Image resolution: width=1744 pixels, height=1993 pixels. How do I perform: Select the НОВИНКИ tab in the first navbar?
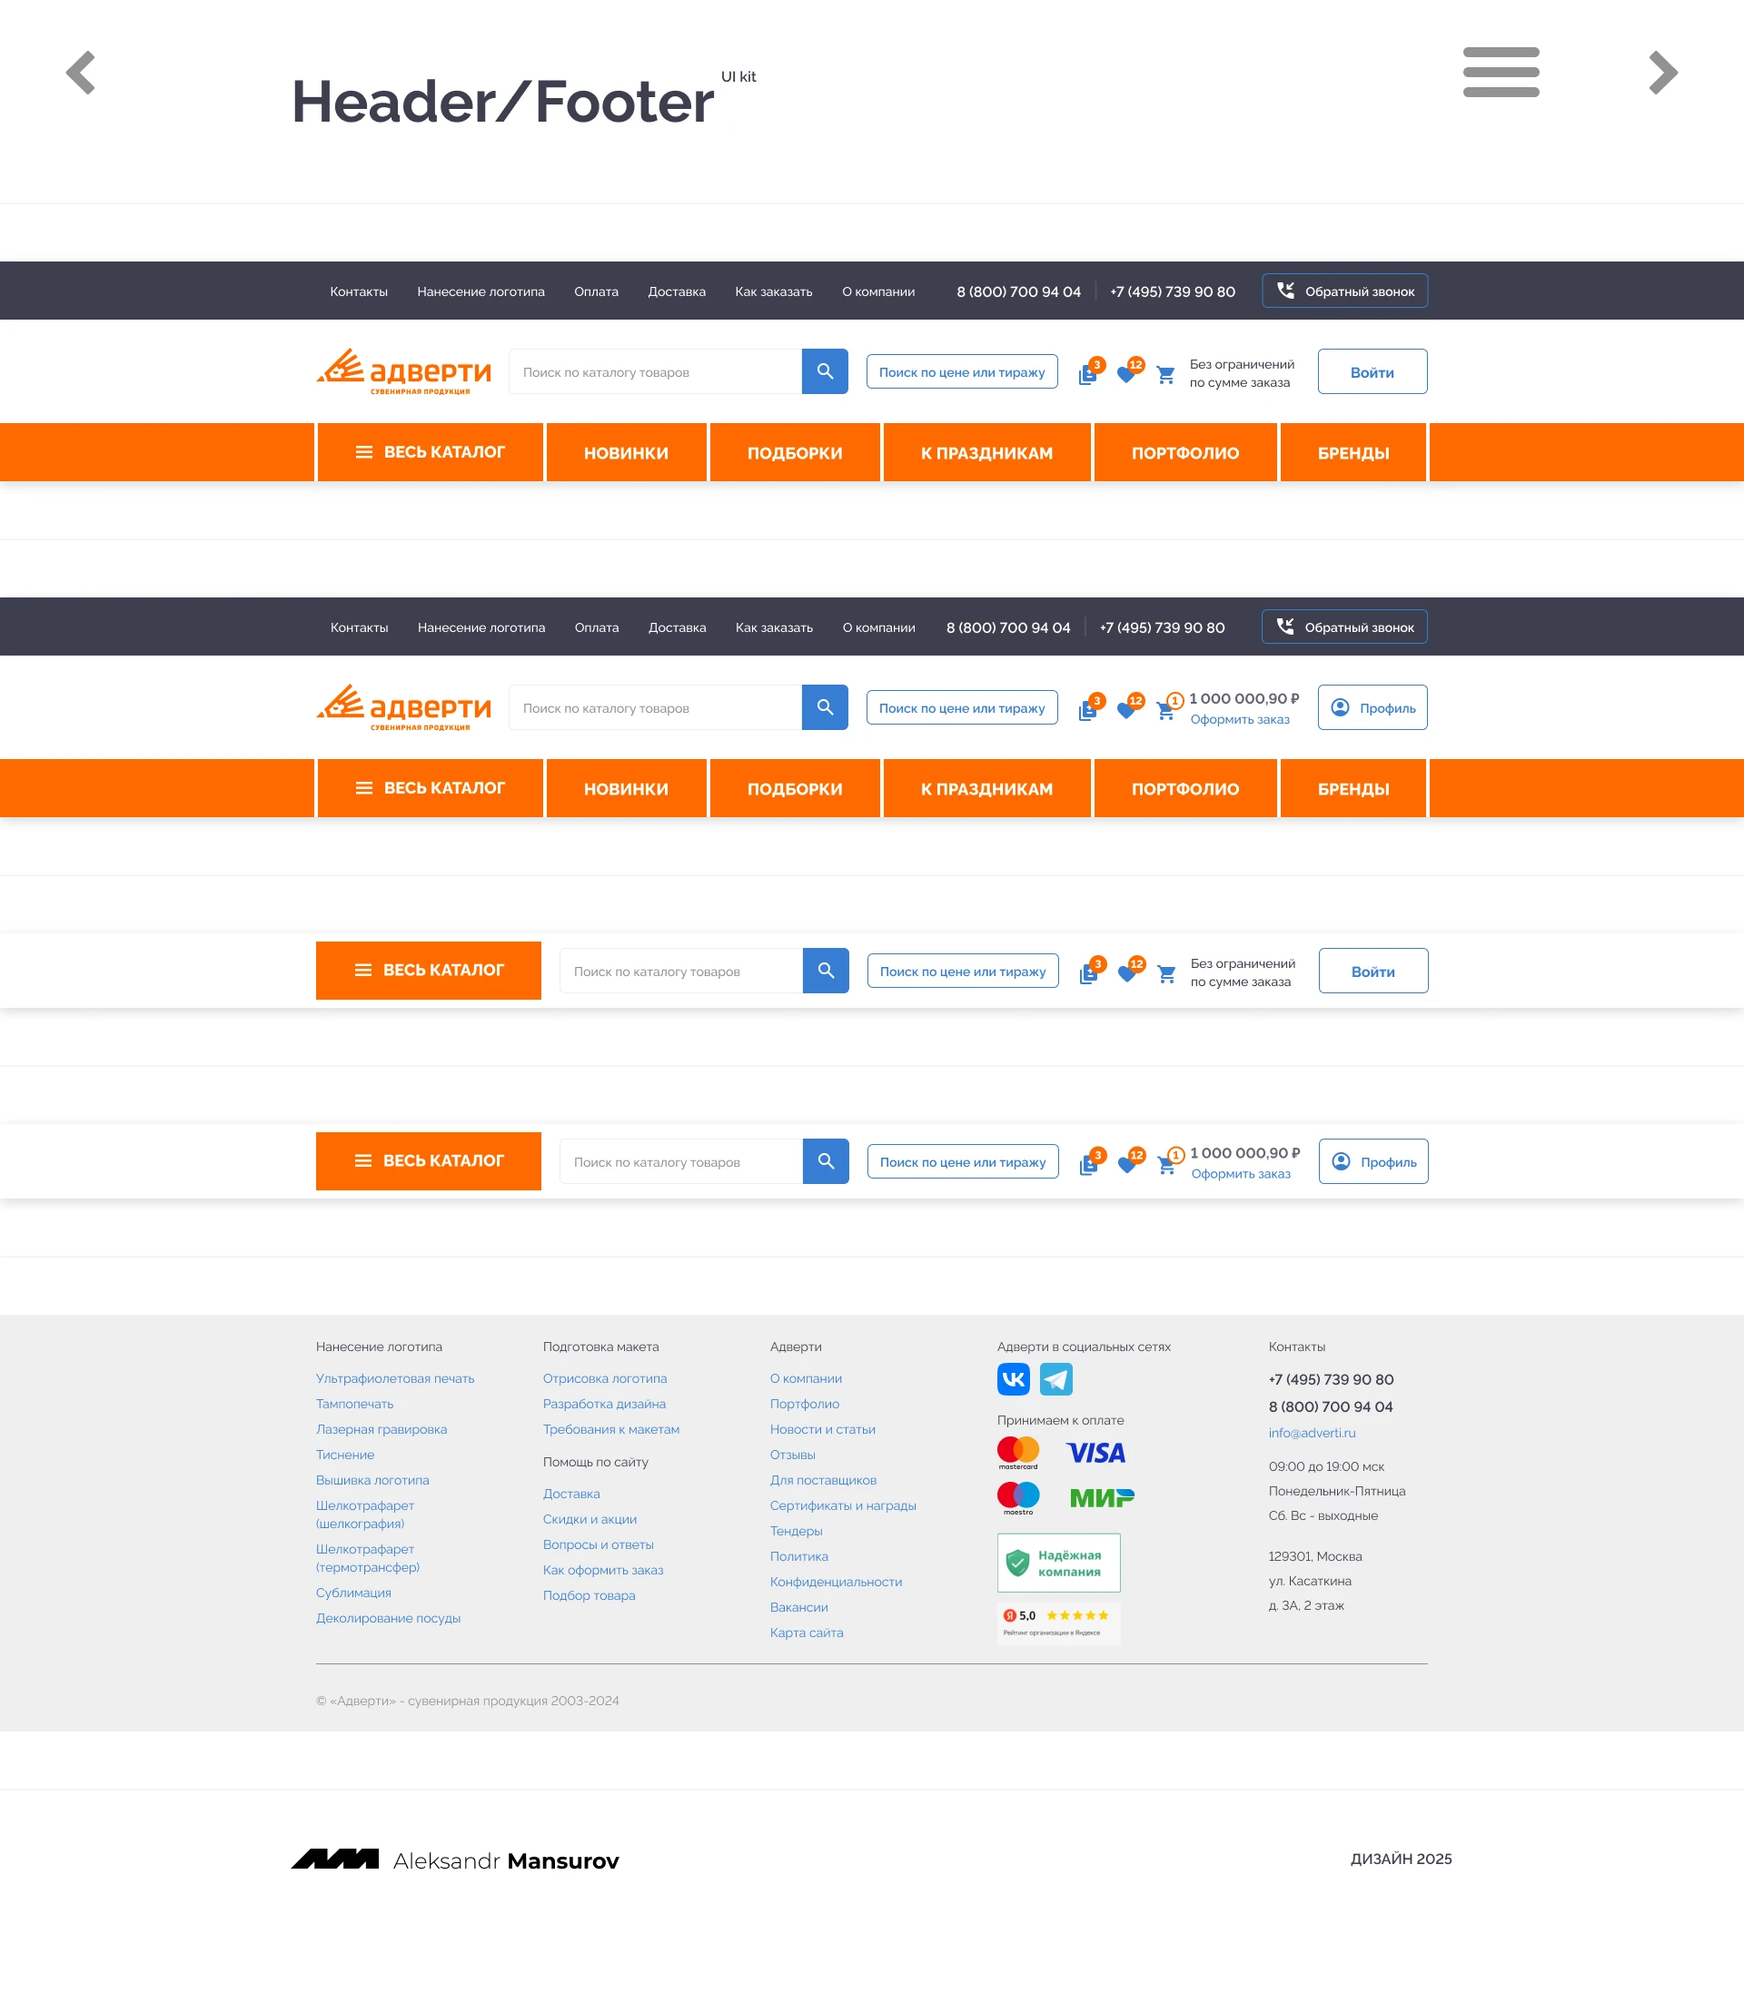click(x=626, y=452)
